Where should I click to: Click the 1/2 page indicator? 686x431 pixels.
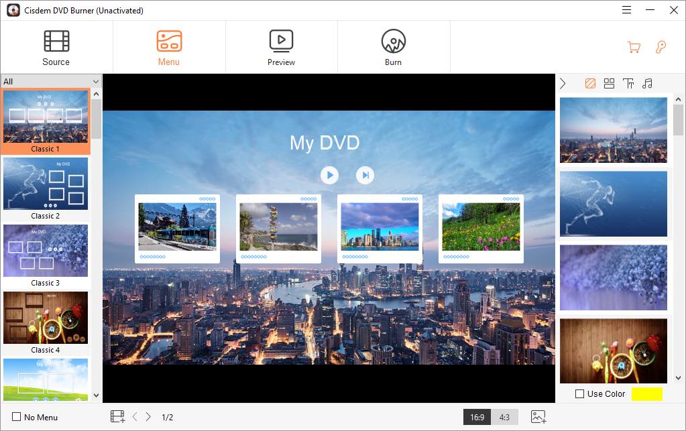(167, 417)
